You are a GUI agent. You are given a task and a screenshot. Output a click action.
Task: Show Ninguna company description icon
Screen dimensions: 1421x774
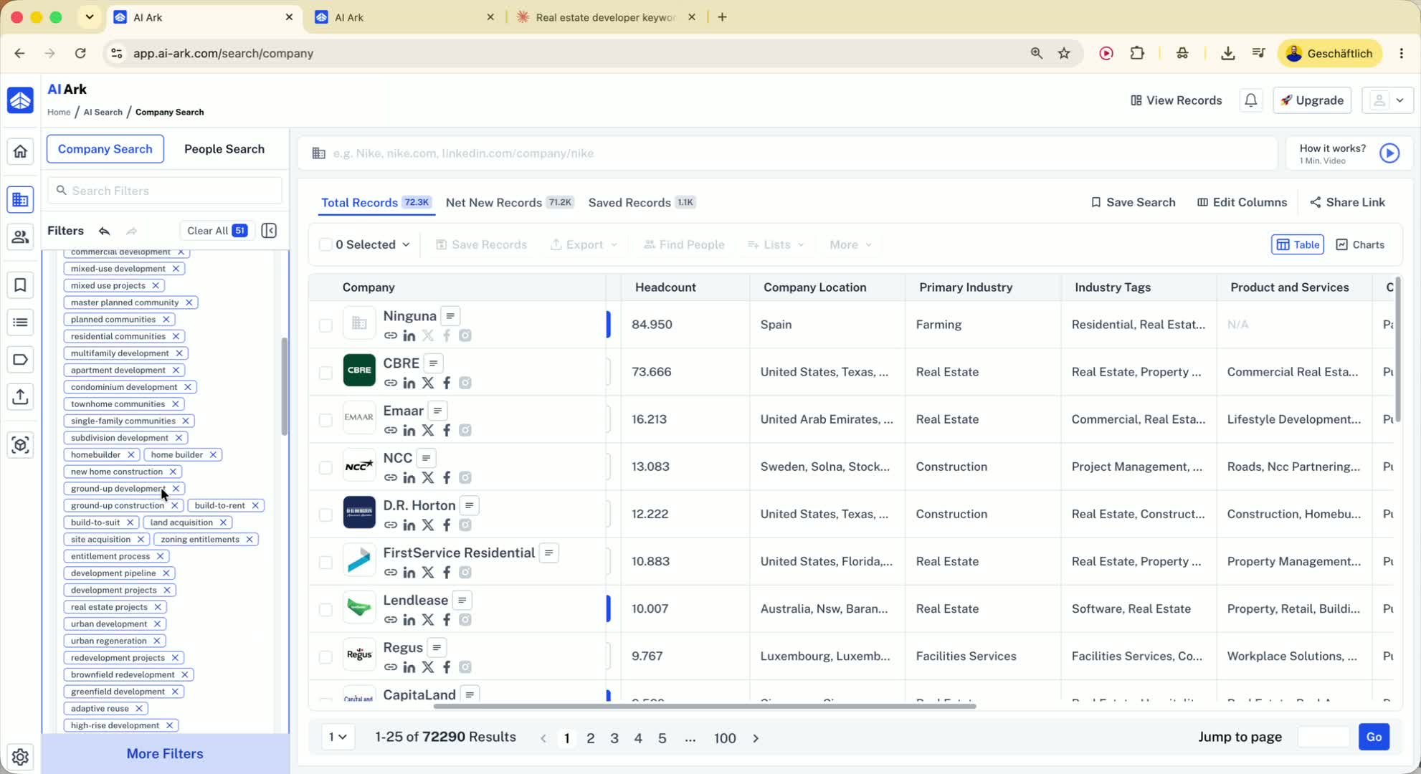coord(450,316)
